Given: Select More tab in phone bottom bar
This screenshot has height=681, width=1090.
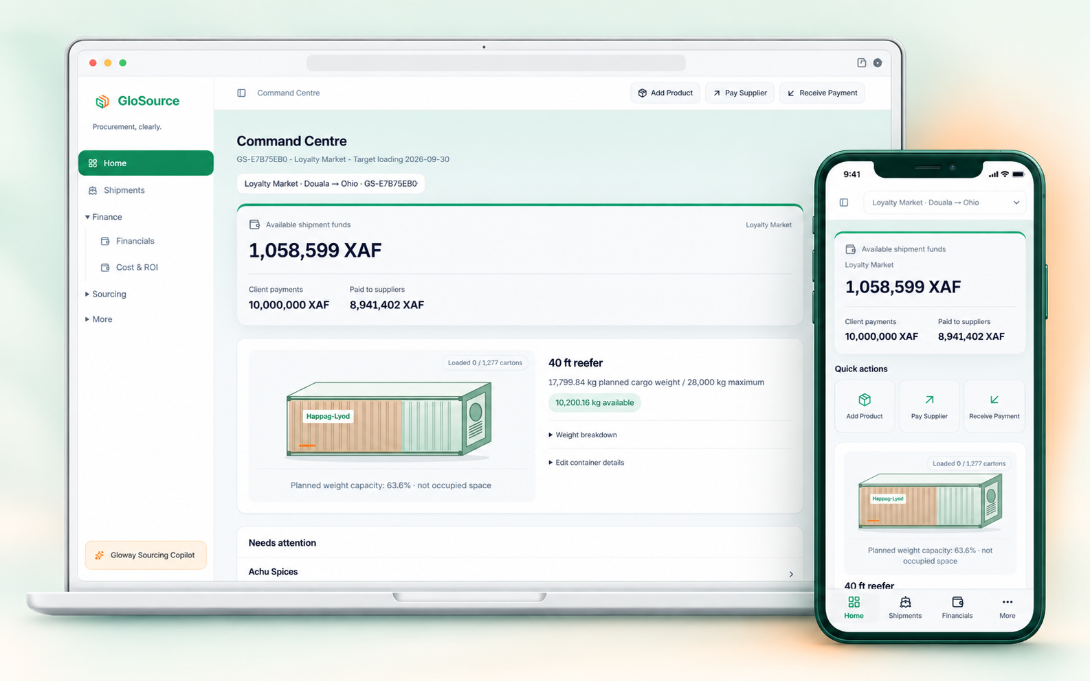Looking at the screenshot, I should pos(1008,608).
